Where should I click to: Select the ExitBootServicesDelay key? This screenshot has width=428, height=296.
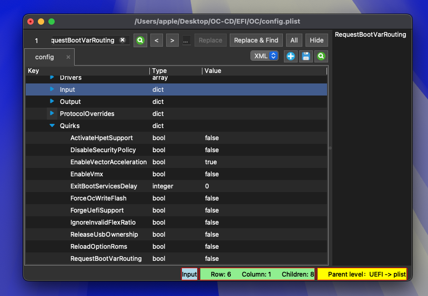click(x=104, y=186)
